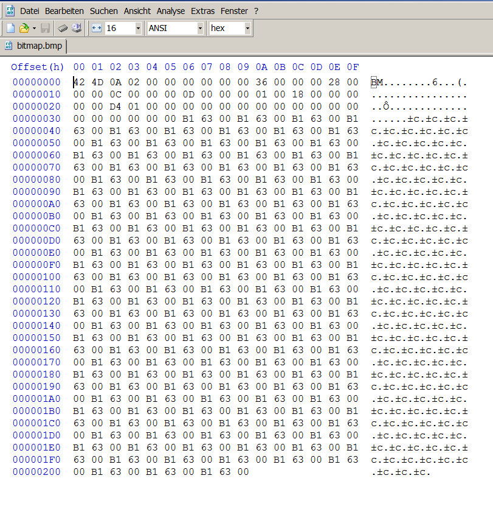
Task: Click the Save floppy disk icon
Action: tap(46, 28)
